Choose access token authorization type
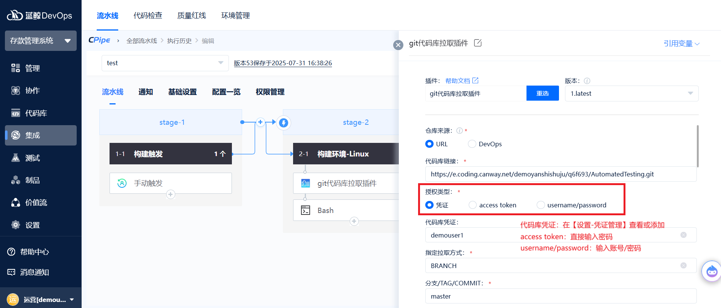721x308 pixels. 473,205
